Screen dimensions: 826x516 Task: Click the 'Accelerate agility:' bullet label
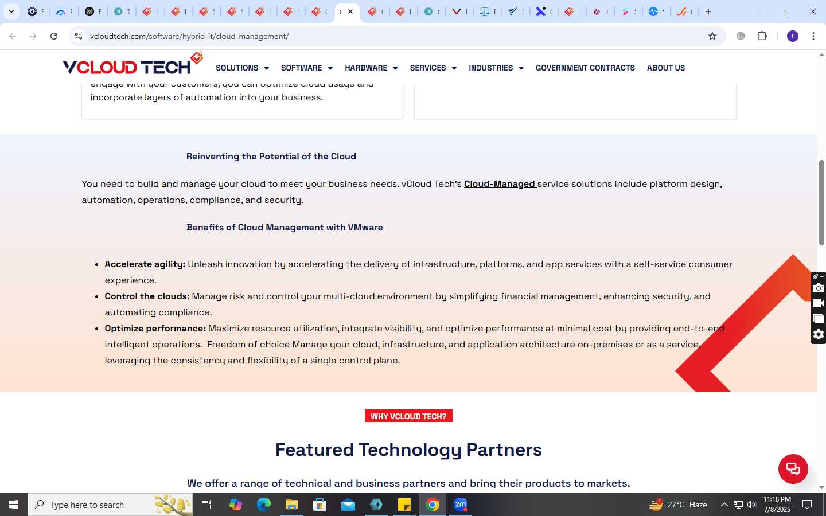coord(145,264)
